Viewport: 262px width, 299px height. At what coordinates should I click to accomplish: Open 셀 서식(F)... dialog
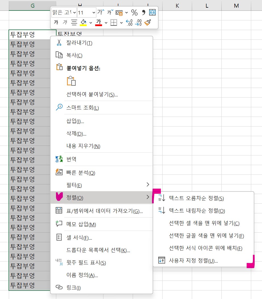102,238
